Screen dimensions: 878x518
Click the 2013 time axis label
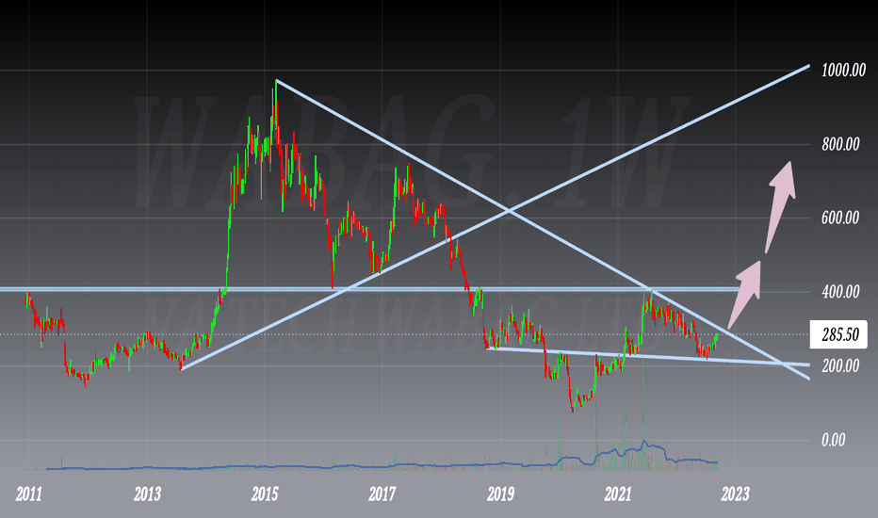147,494
